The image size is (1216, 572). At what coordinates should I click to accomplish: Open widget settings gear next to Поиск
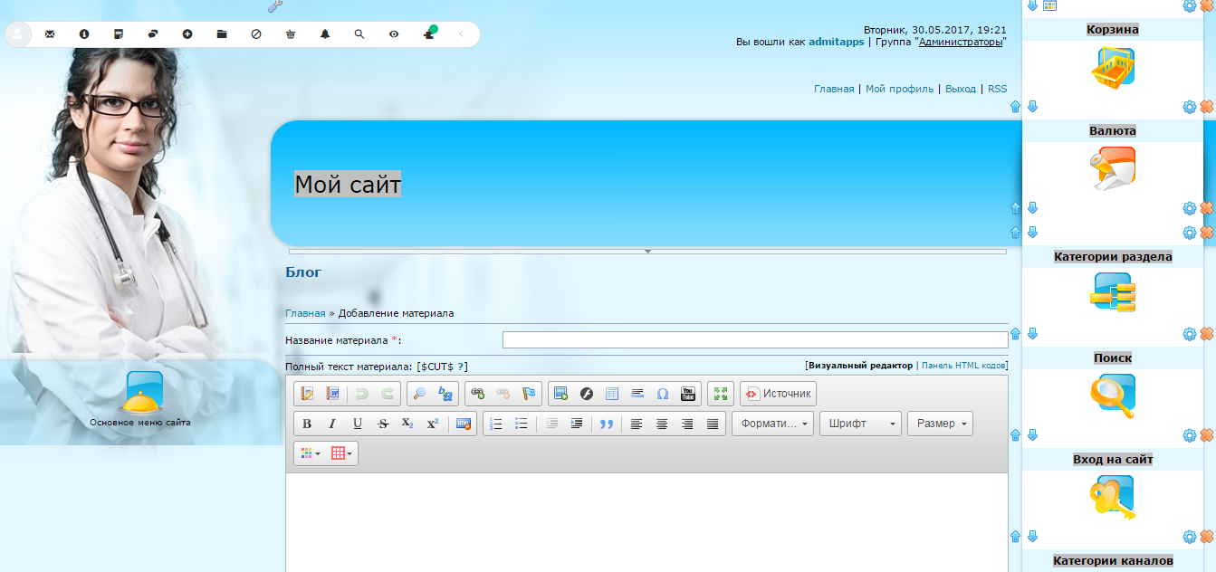1188,435
